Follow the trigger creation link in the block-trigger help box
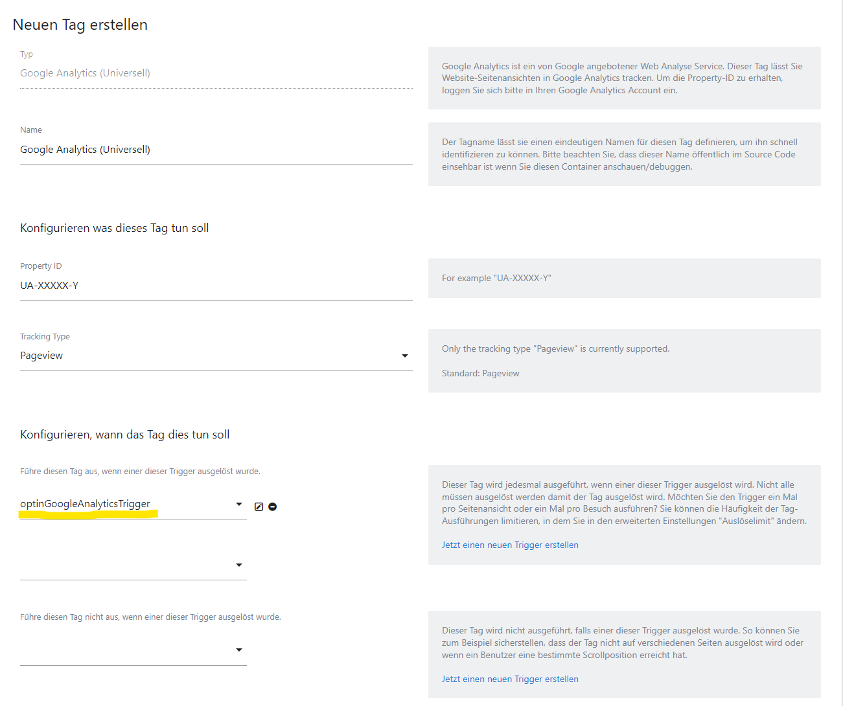Screen dimensions: 843x706 point(510,679)
